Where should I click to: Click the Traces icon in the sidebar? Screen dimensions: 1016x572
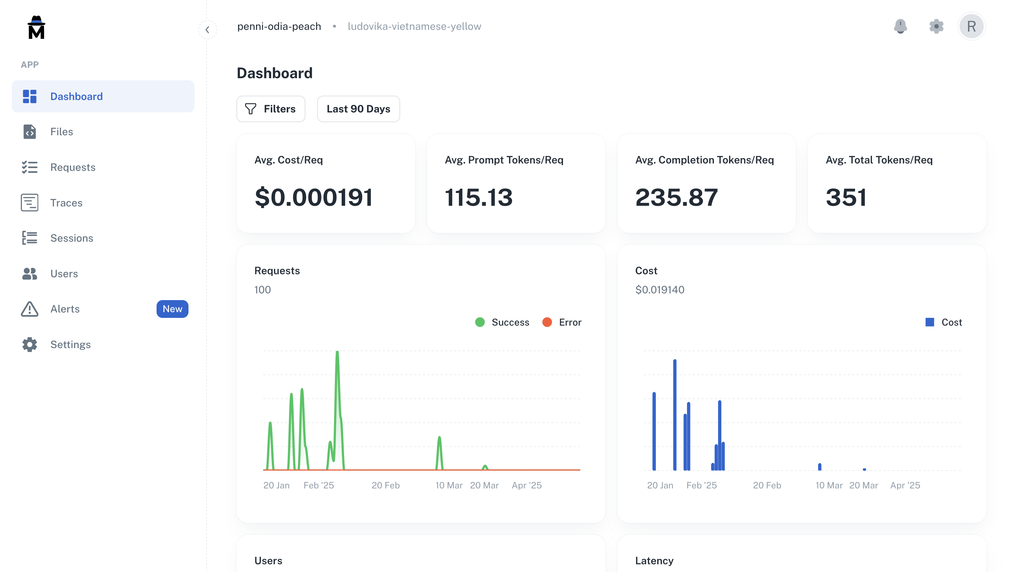[x=29, y=202]
